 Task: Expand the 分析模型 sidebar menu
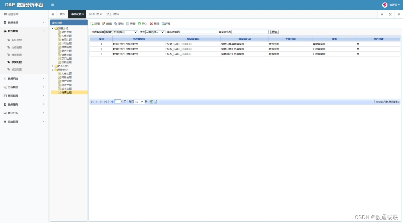click(24, 87)
